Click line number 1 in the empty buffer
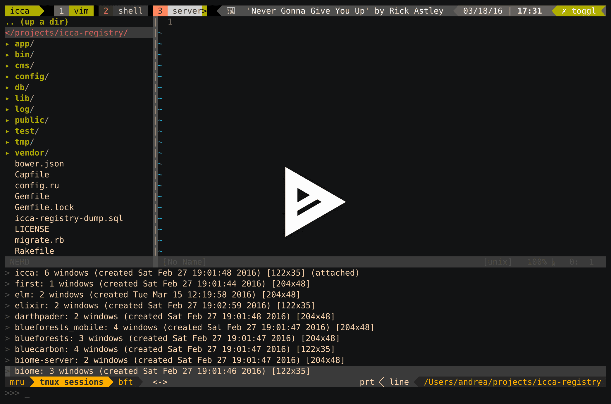Screen dimensions: 611x404 pyautogui.click(x=170, y=22)
